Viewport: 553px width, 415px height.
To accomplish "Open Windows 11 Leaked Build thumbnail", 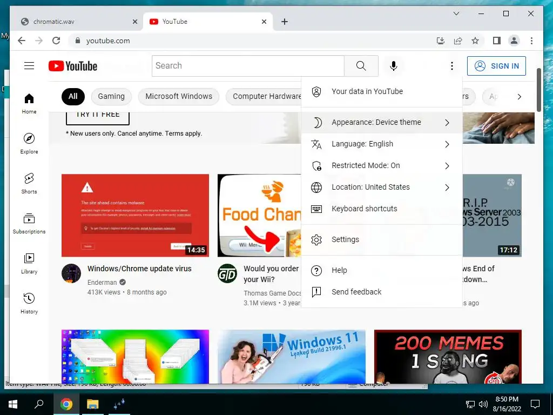I will [291, 357].
